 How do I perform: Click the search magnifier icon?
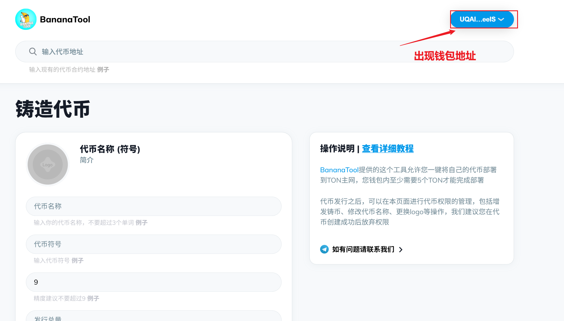pyautogui.click(x=33, y=51)
